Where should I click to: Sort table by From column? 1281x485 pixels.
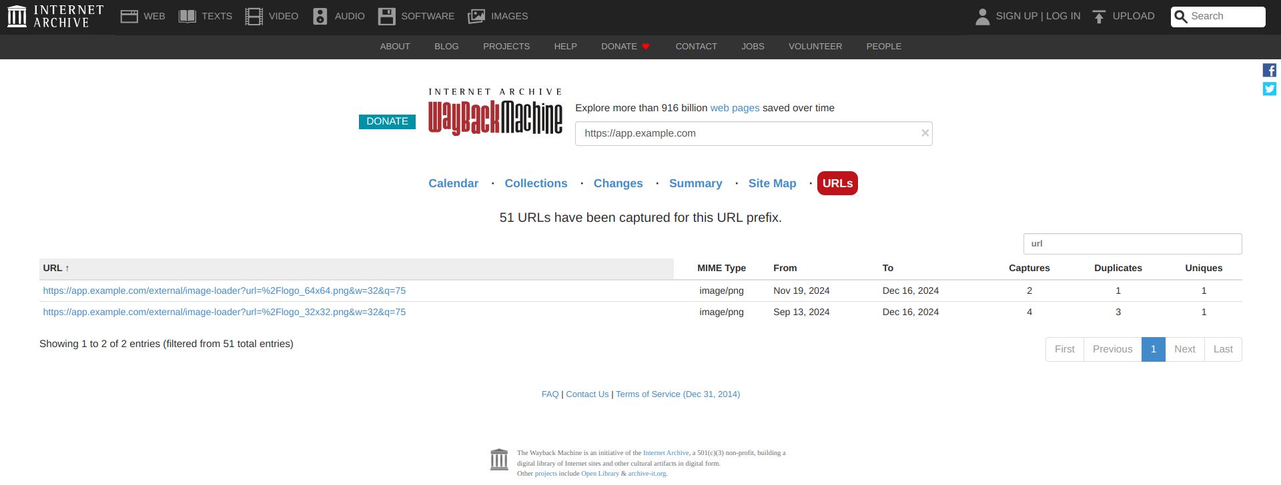click(x=785, y=268)
